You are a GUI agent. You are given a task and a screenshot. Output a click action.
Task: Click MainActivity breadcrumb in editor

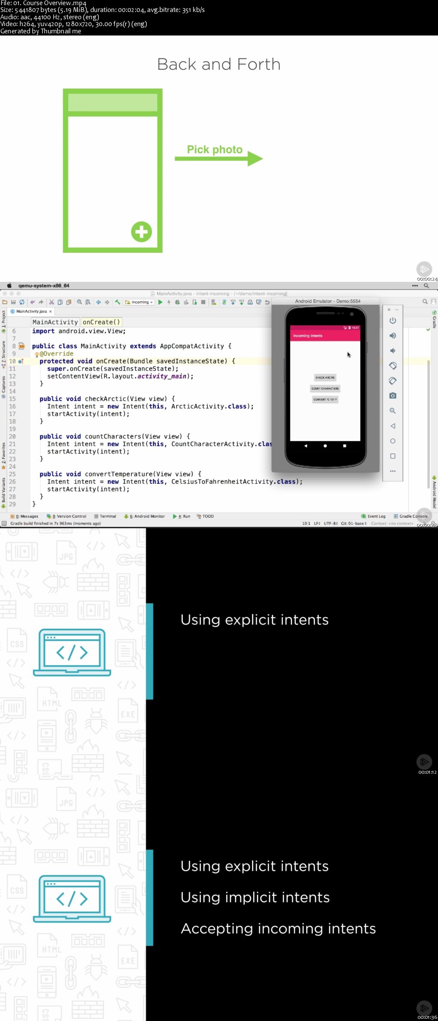click(55, 322)
